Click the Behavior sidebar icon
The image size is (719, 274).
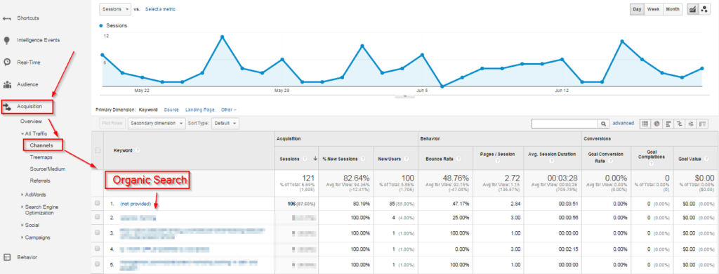point(7,257)
